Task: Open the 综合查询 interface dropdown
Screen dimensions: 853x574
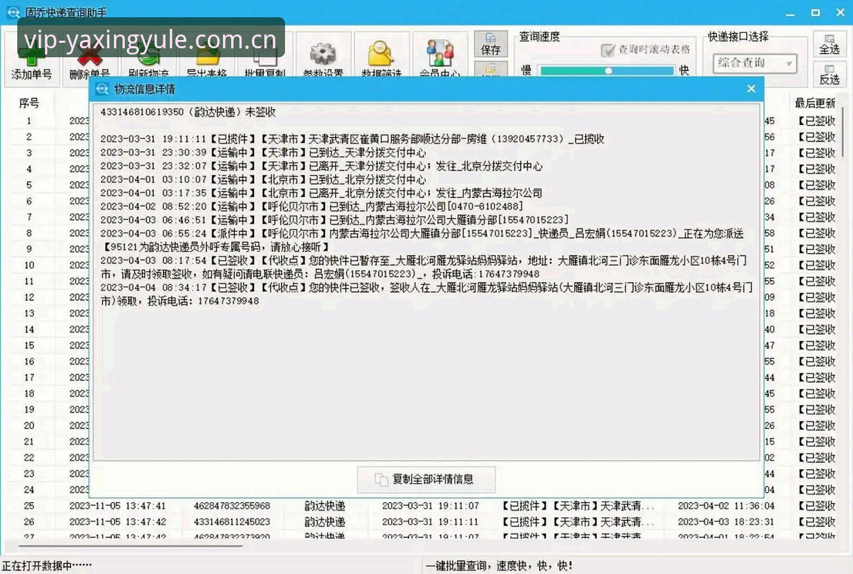Action: (x=755, y=63)
